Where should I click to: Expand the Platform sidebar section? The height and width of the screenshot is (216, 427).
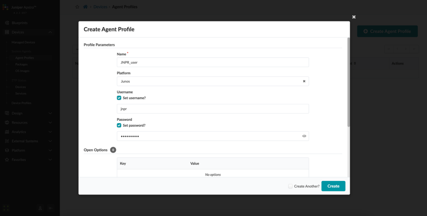(50, 150)
